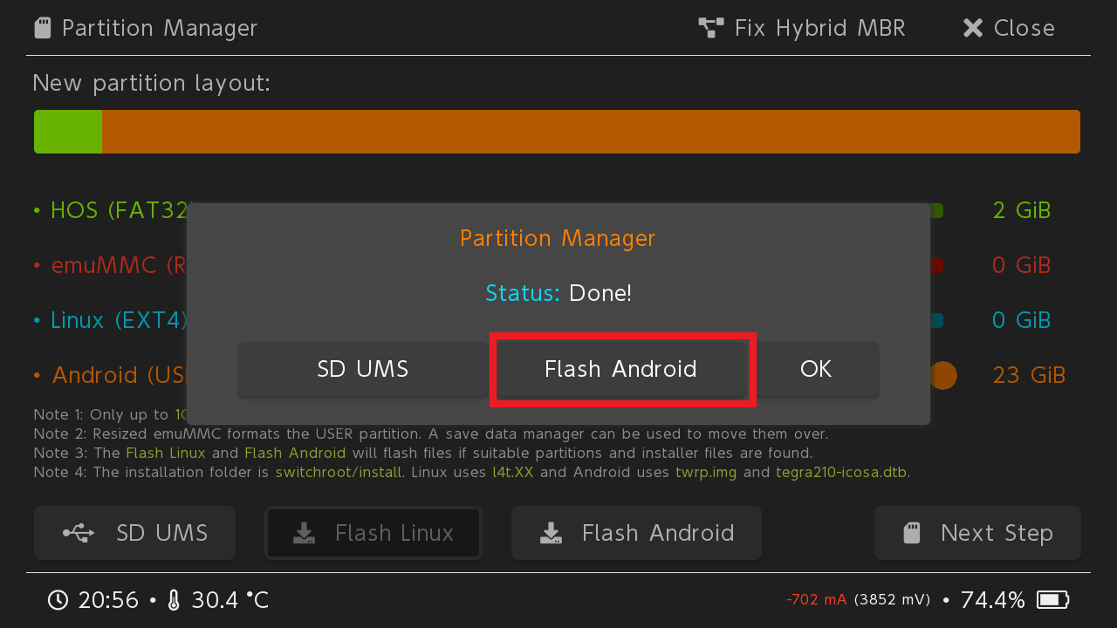
Task: Click the orange Android segment in layout bar
Action: (591, 132)
